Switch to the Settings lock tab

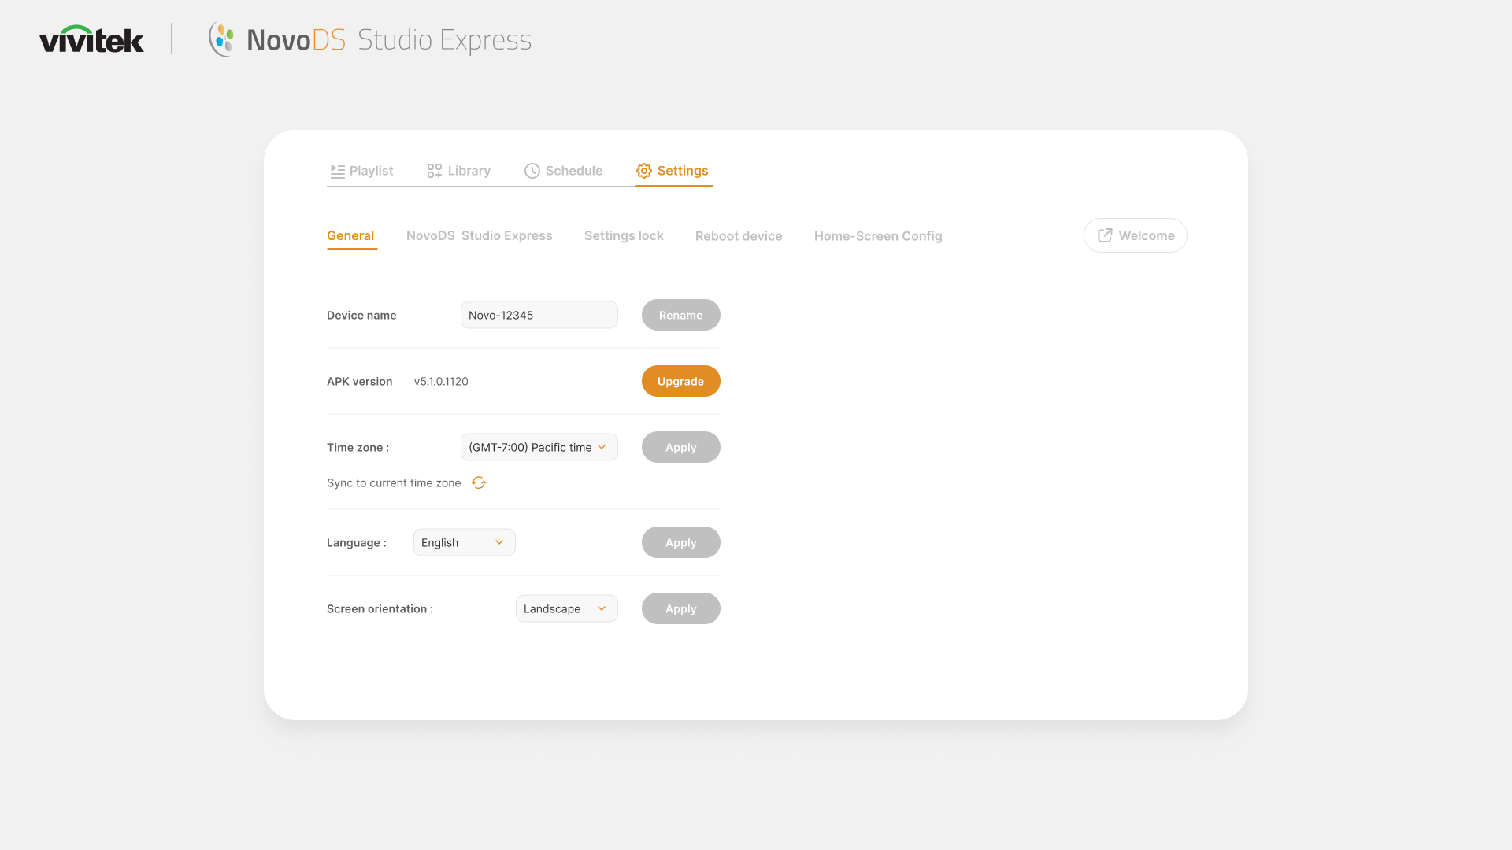[x=624, y=235]
